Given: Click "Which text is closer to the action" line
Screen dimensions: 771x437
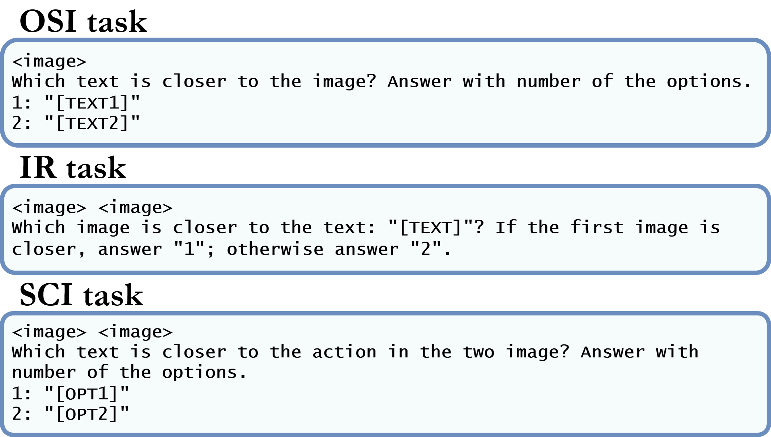Looking at the screenshot, I should point(194,352).
